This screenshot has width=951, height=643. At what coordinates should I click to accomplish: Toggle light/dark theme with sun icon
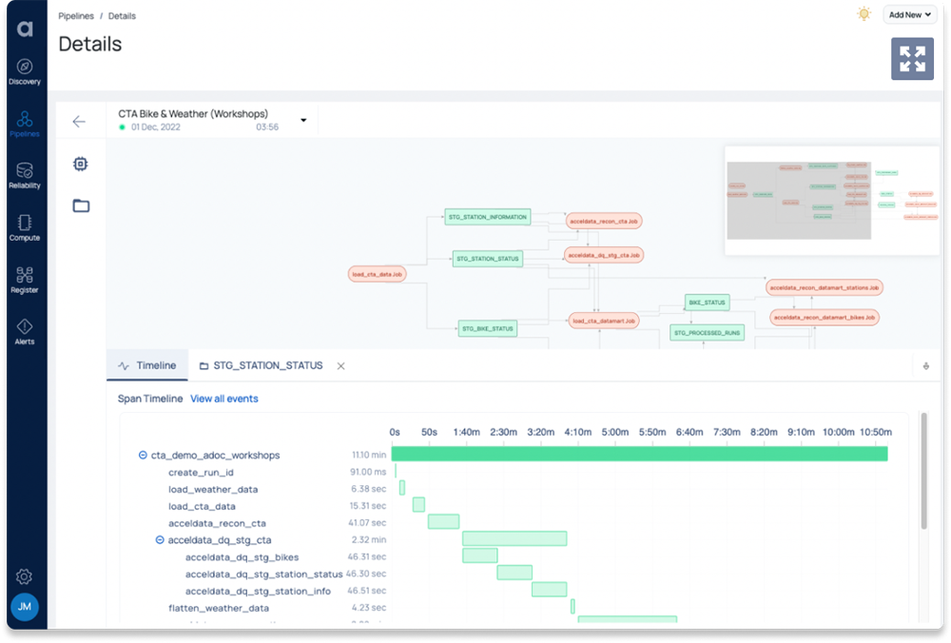point(864,14)
